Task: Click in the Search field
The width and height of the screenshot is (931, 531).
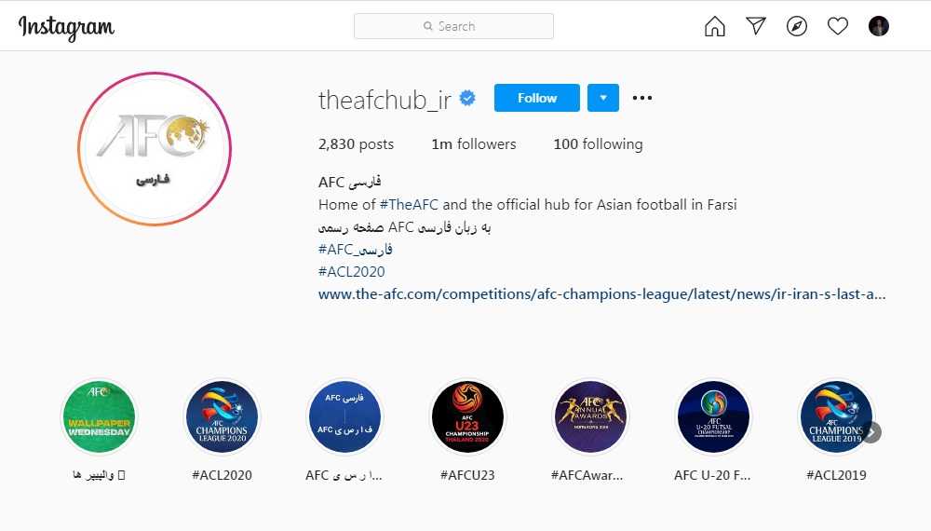Action: point(453,26)
